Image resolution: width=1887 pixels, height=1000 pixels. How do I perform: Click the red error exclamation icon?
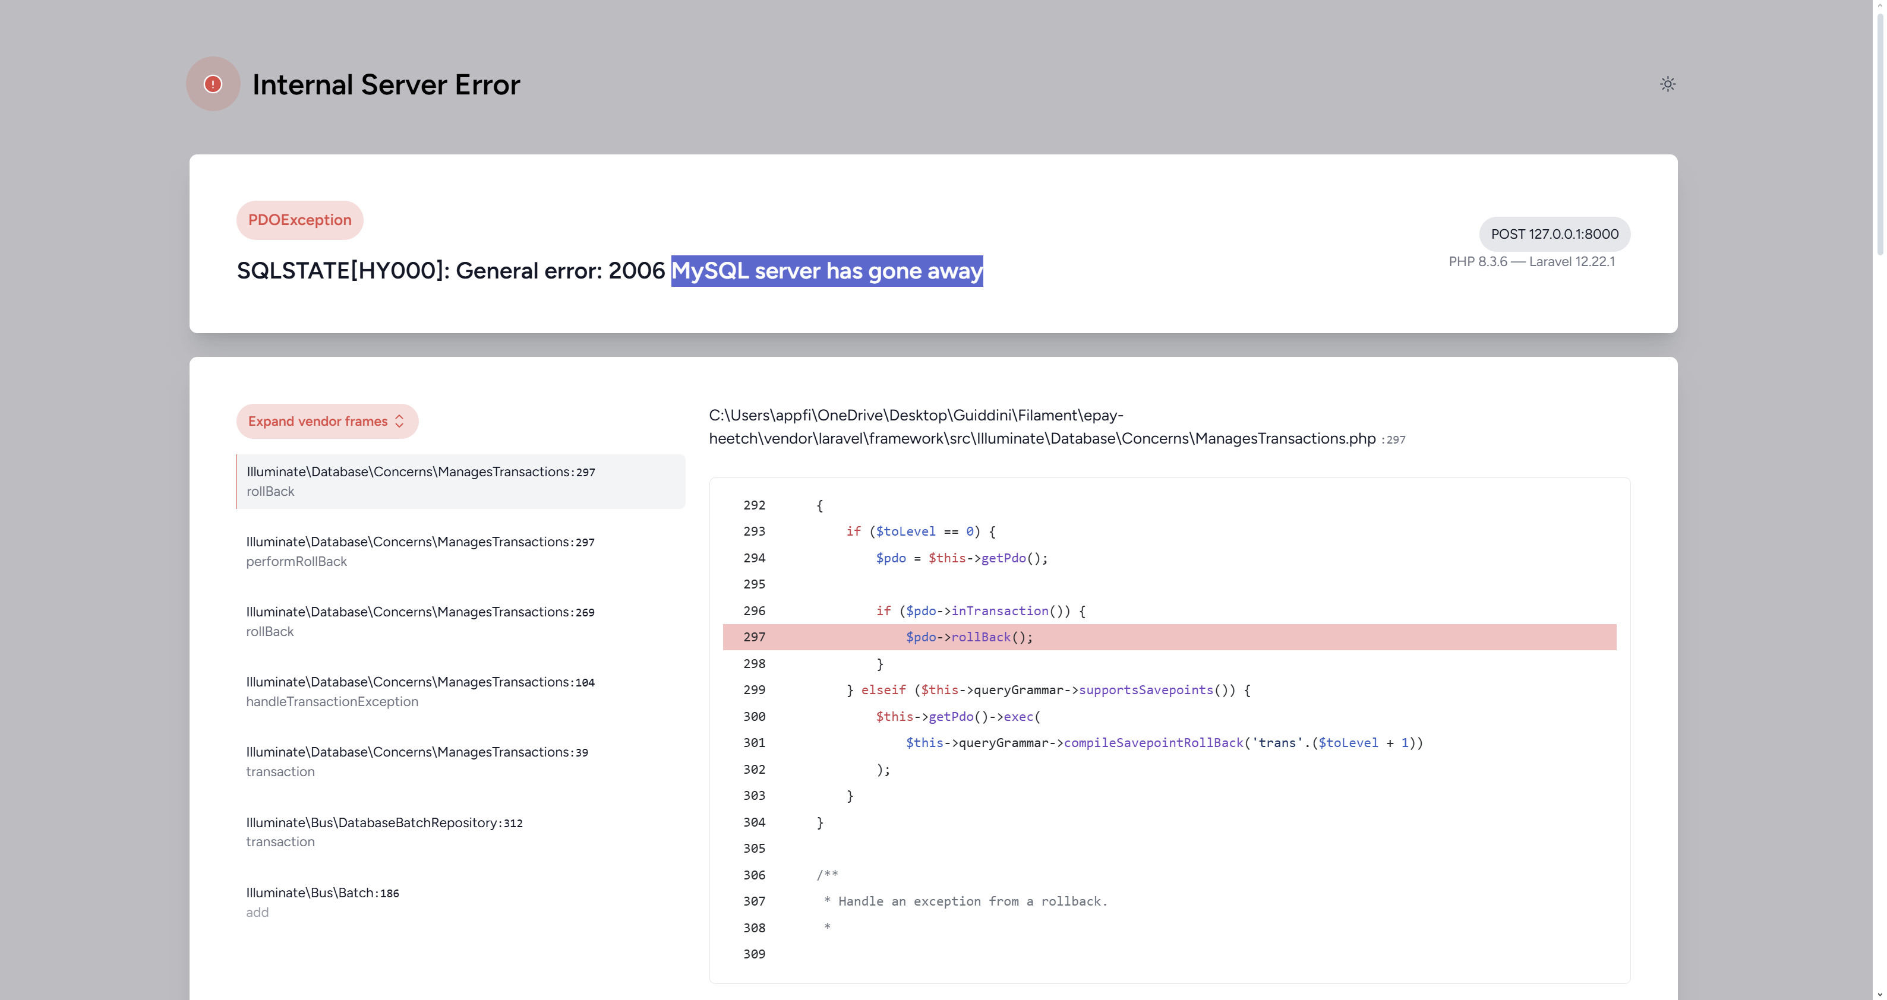pyautogui.click(x=213, y=84)
